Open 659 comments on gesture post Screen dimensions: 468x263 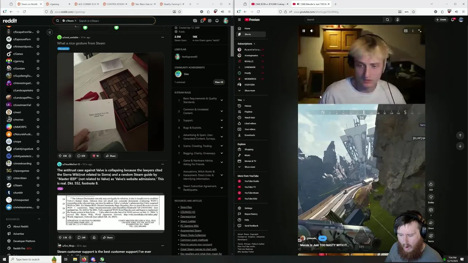(x=81, y=156)
